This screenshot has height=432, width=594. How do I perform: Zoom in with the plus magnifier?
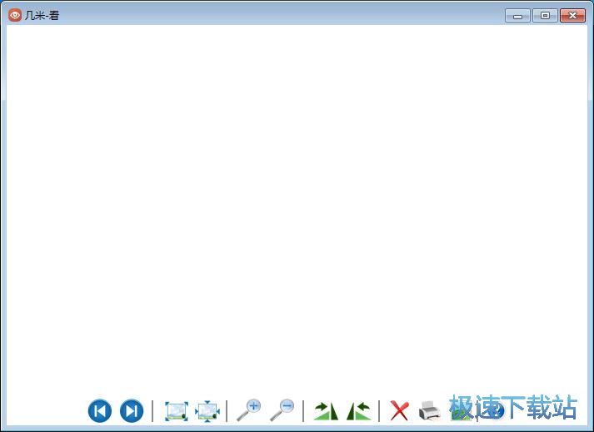[x=249, y=410]
